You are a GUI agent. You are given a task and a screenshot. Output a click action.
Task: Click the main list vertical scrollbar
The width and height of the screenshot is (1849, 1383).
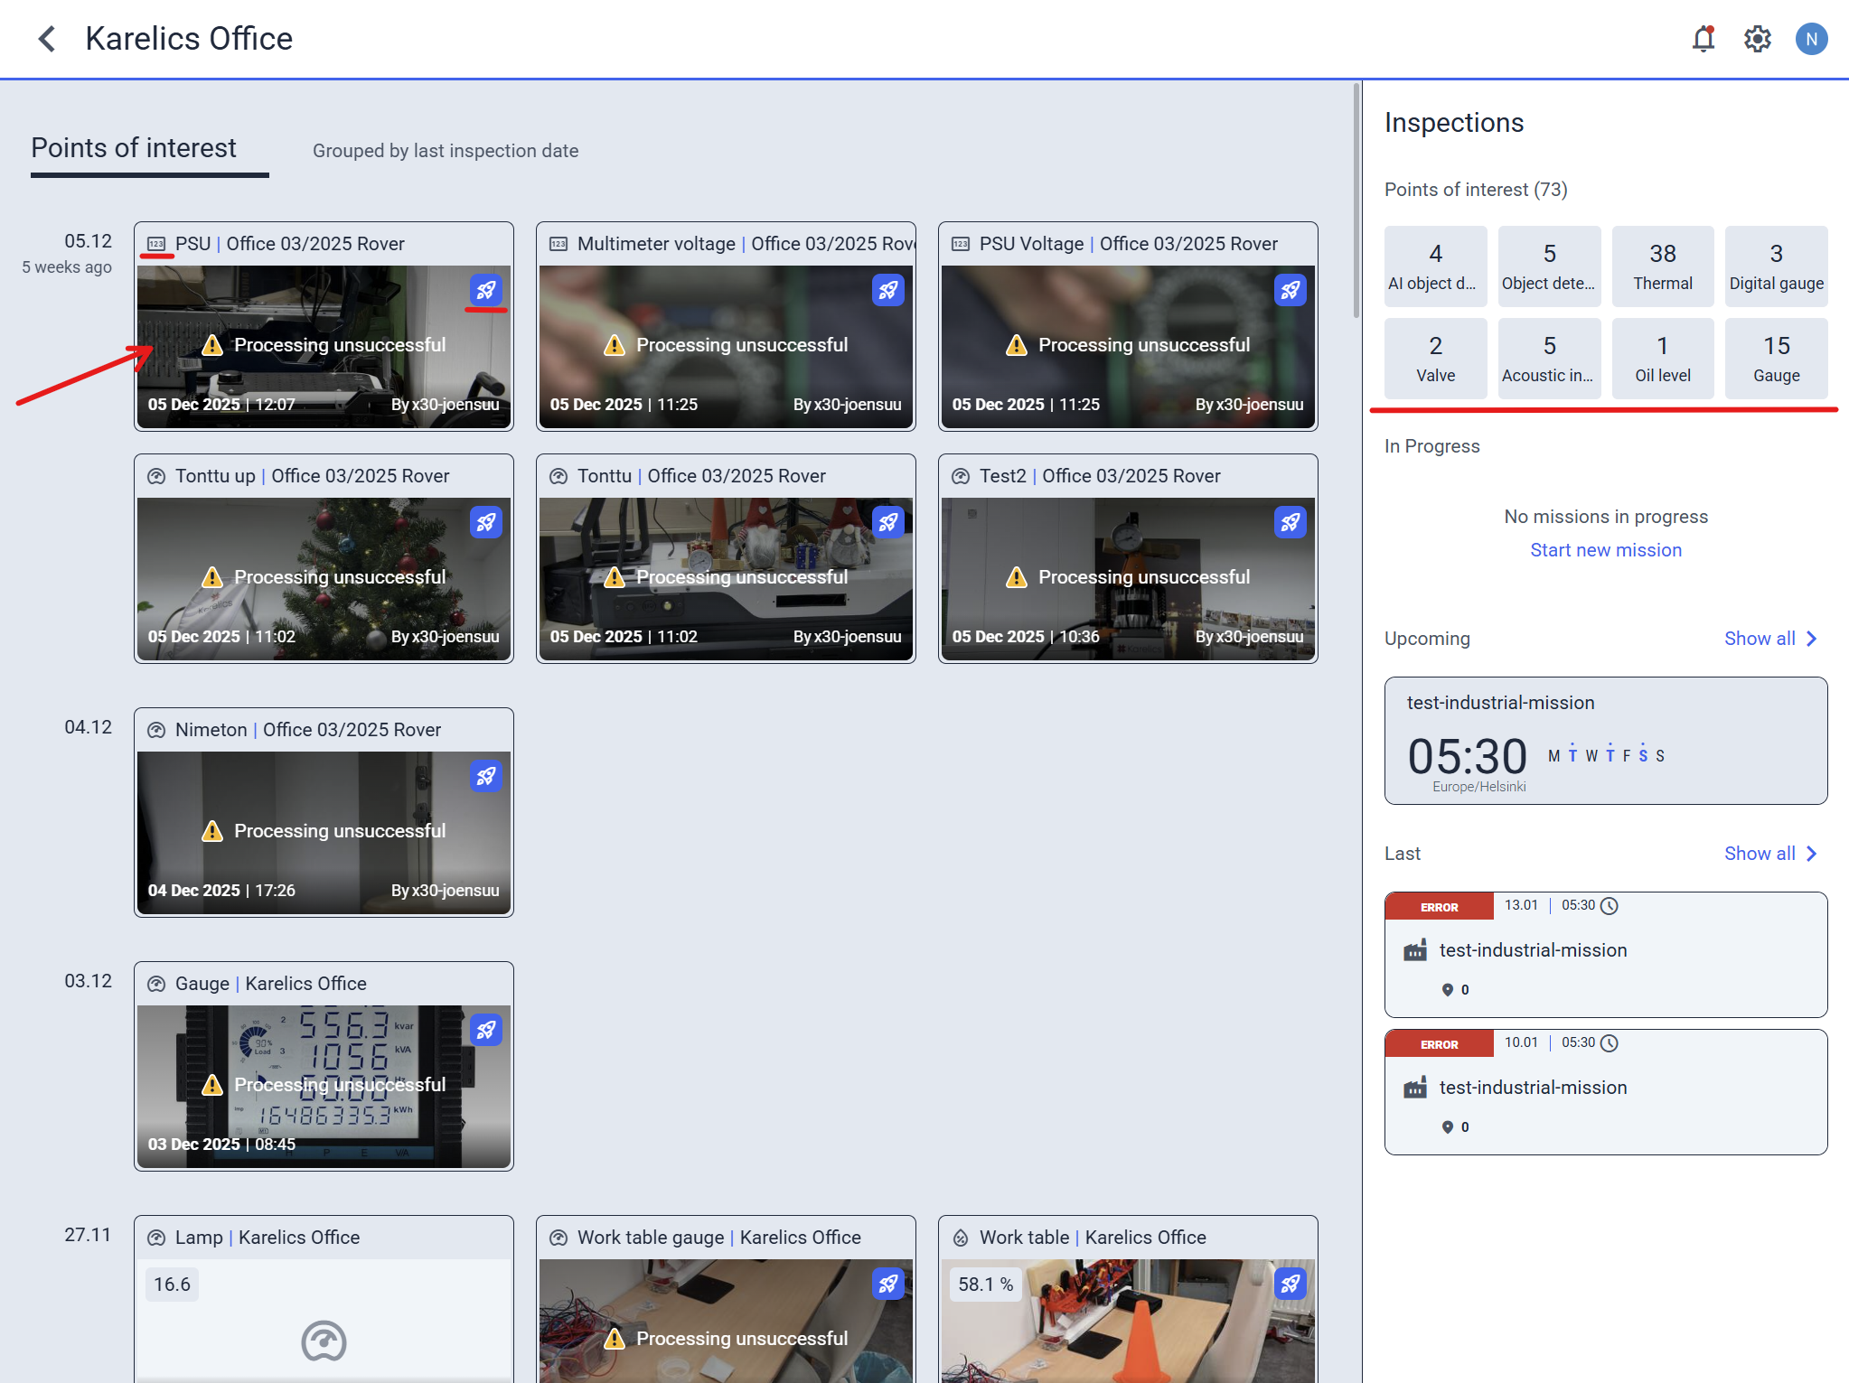pos(1356,199)
